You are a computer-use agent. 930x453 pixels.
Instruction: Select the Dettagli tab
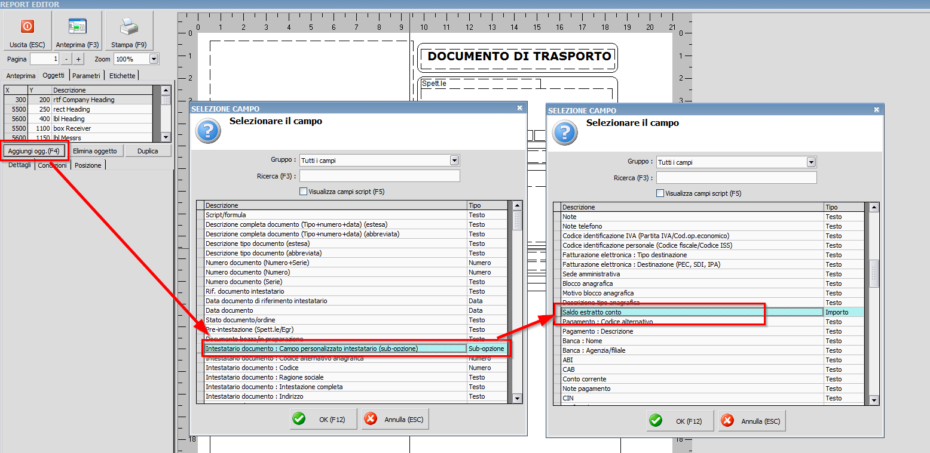20,165
